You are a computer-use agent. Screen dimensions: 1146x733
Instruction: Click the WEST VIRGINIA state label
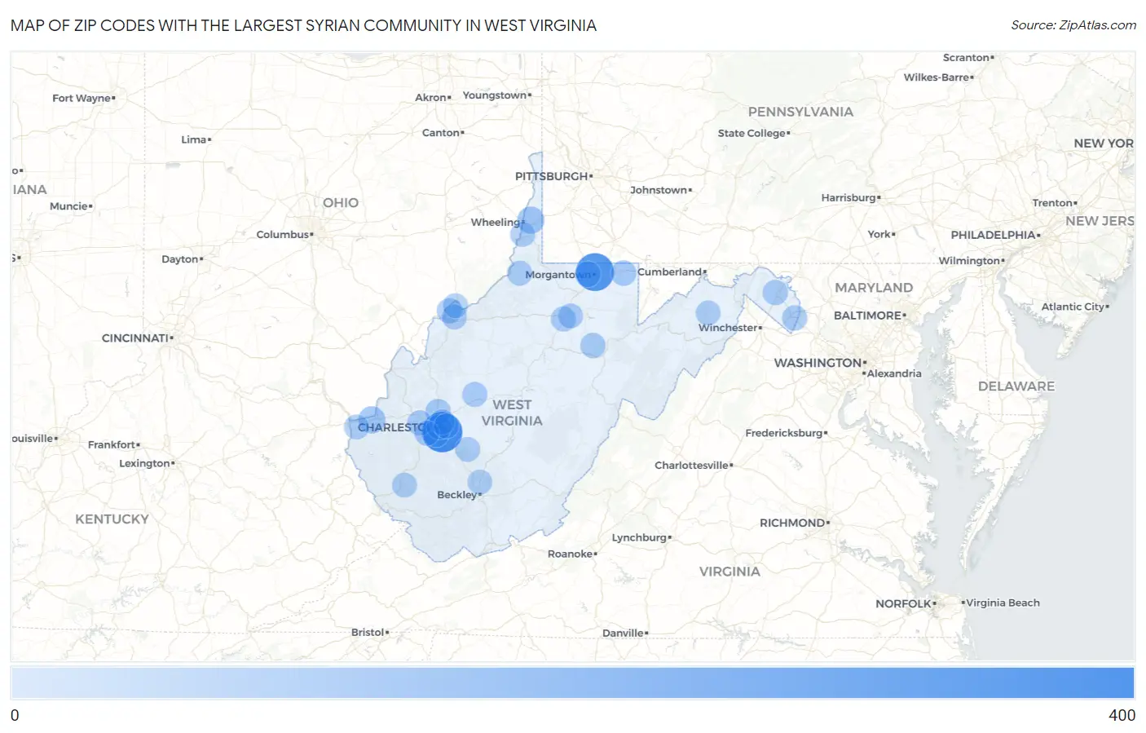tap(512, 413)
